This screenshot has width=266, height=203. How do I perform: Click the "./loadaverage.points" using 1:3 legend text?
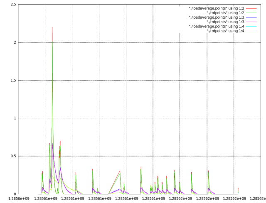[x=217, y=17]
